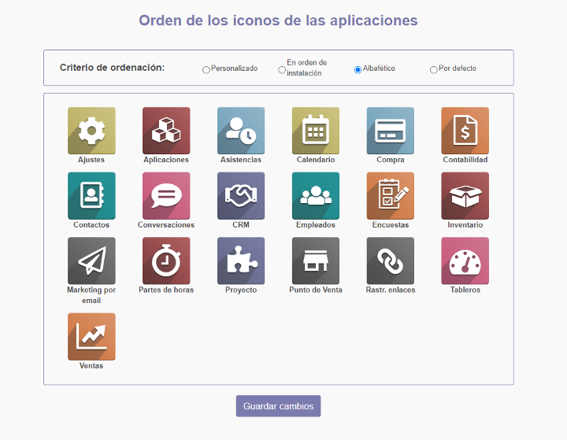The height and width of the screenshot is (440, 567).
Task: Click the Proyecto puzzle piece icon
Action: click(241, 261)
